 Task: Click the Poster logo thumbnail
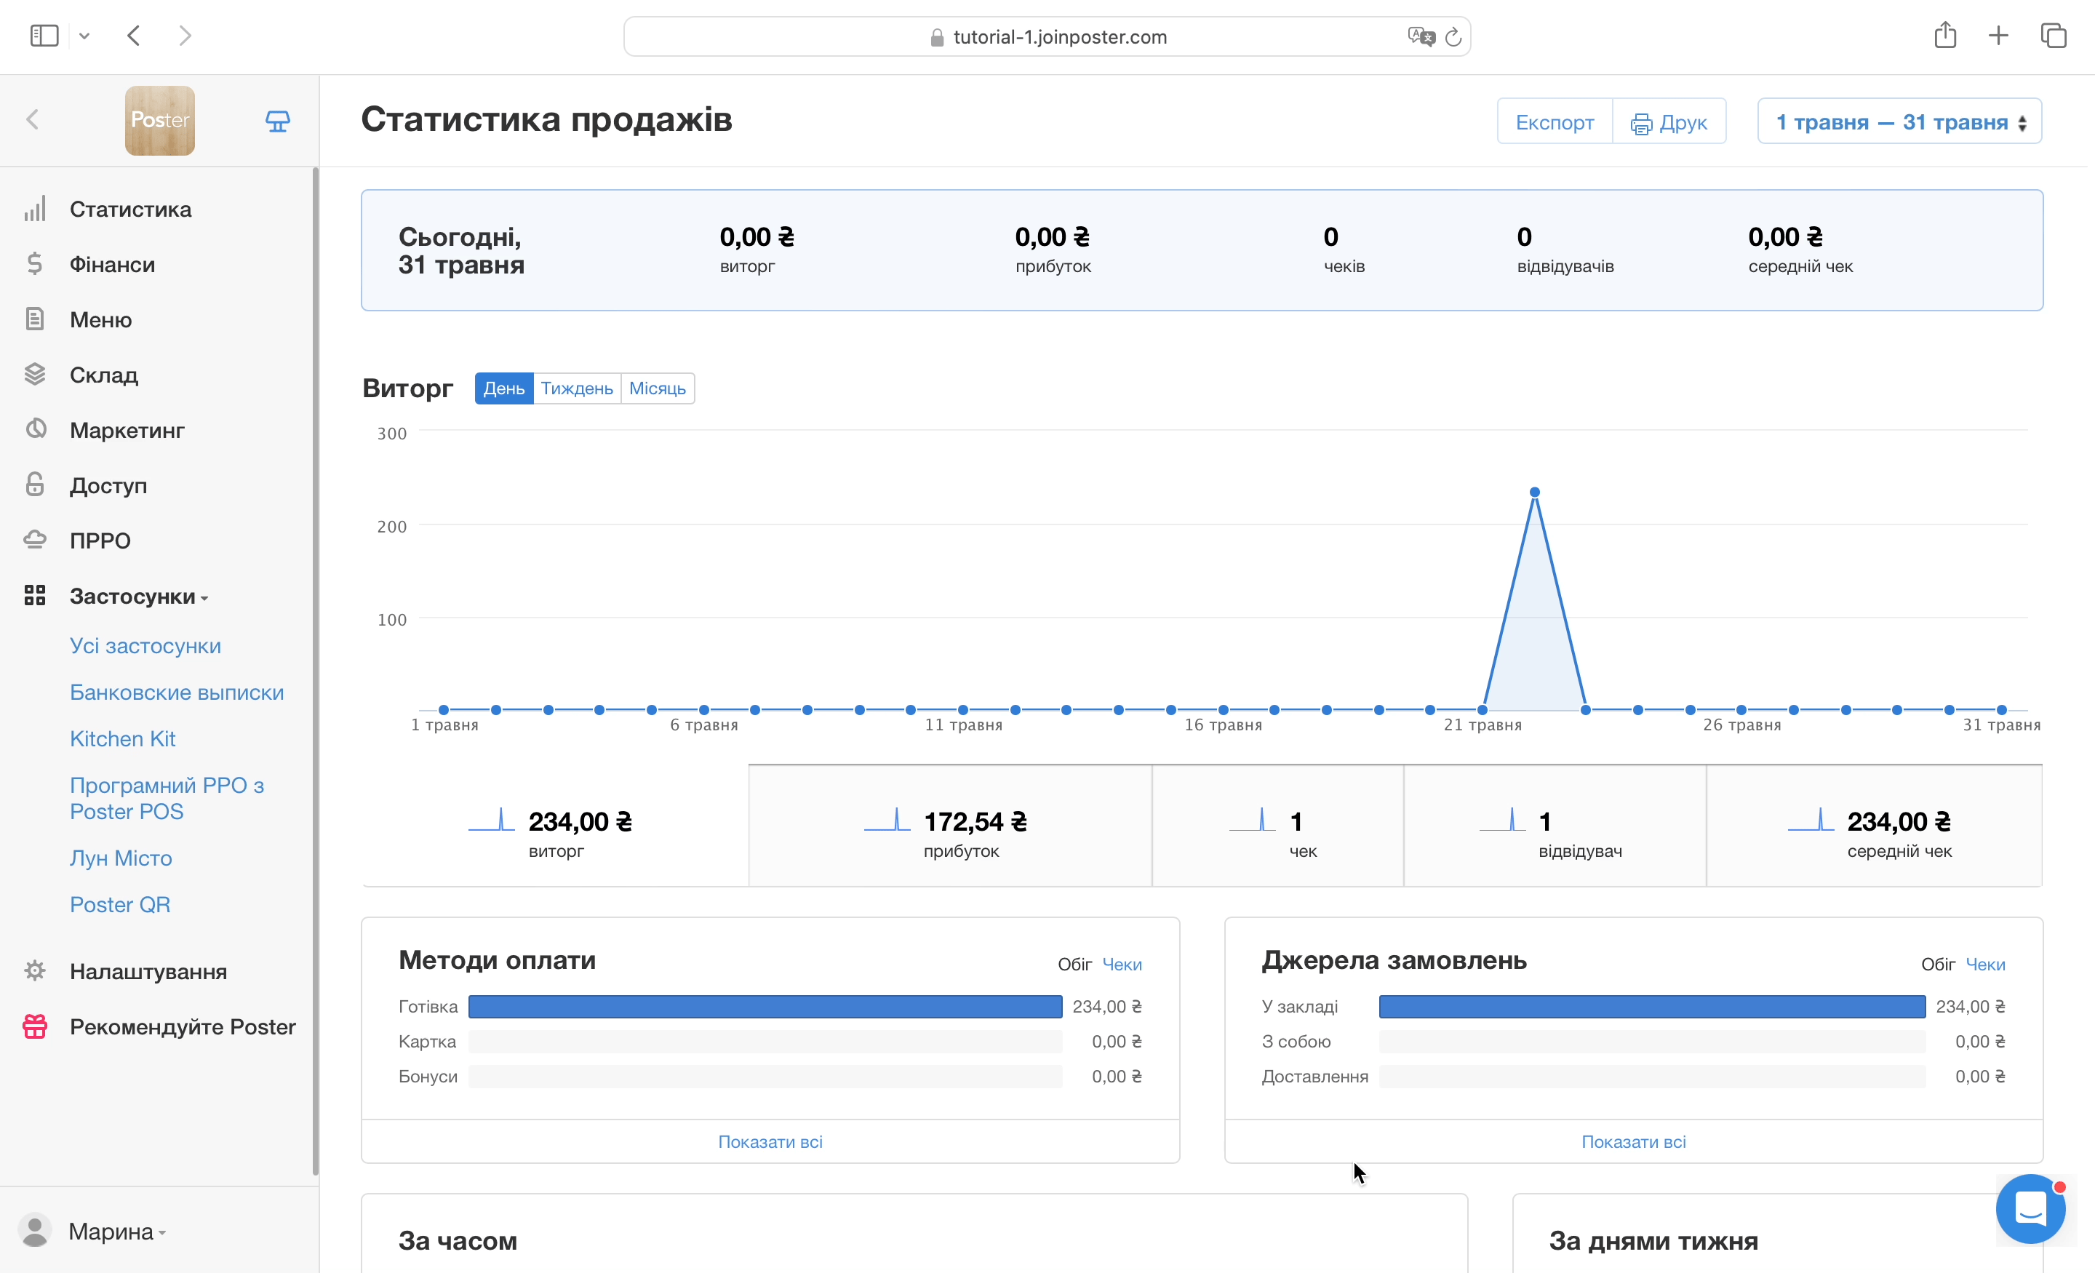[x=160, y=121]
